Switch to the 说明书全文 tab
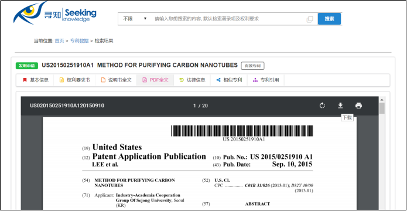The height and width of the screenshot is (211, 407). tap(116, 80)
